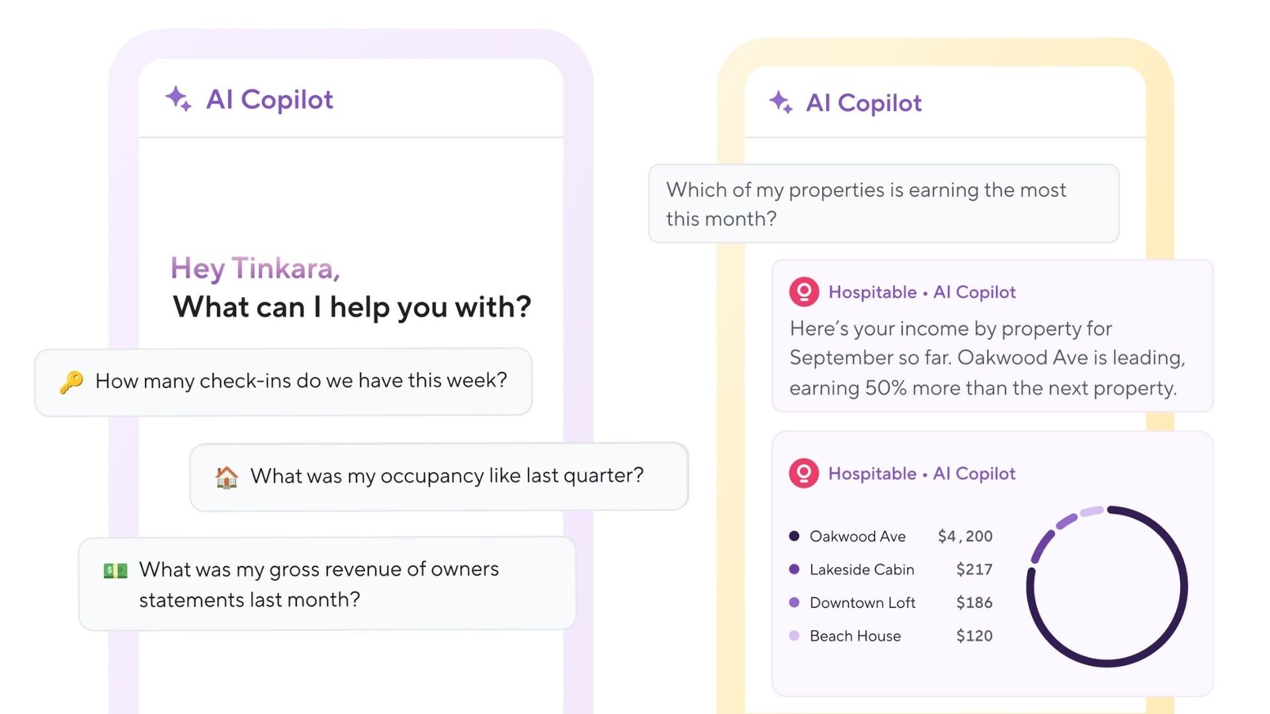Screen dimensions: 1270x714
Task: Click the house emoji icon
Action: click(x=226, y=477)
